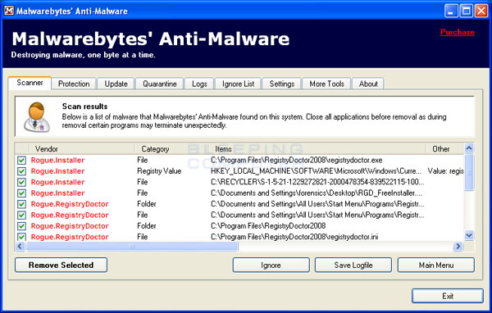
Task: Open the More Tools tab
Action: click(x=326, y=84)
